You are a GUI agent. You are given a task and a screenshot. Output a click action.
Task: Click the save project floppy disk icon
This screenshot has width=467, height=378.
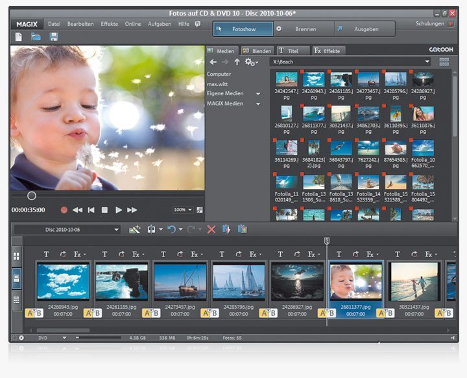pyautogui.click(x=54, y=37)
